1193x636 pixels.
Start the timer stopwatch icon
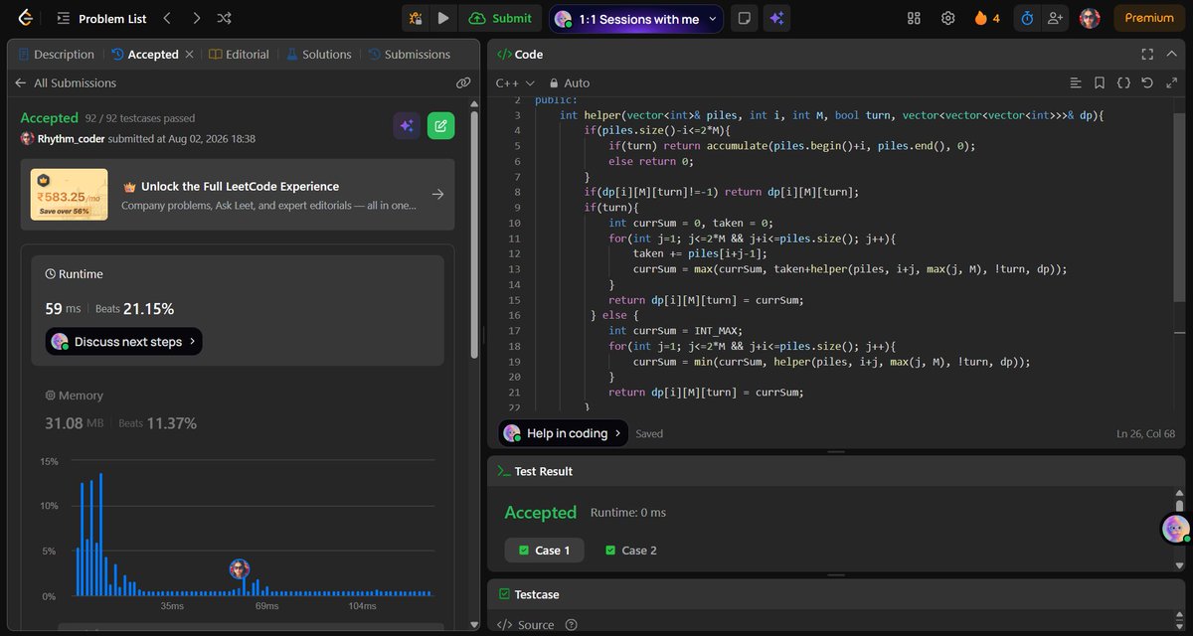(1027, 18)
